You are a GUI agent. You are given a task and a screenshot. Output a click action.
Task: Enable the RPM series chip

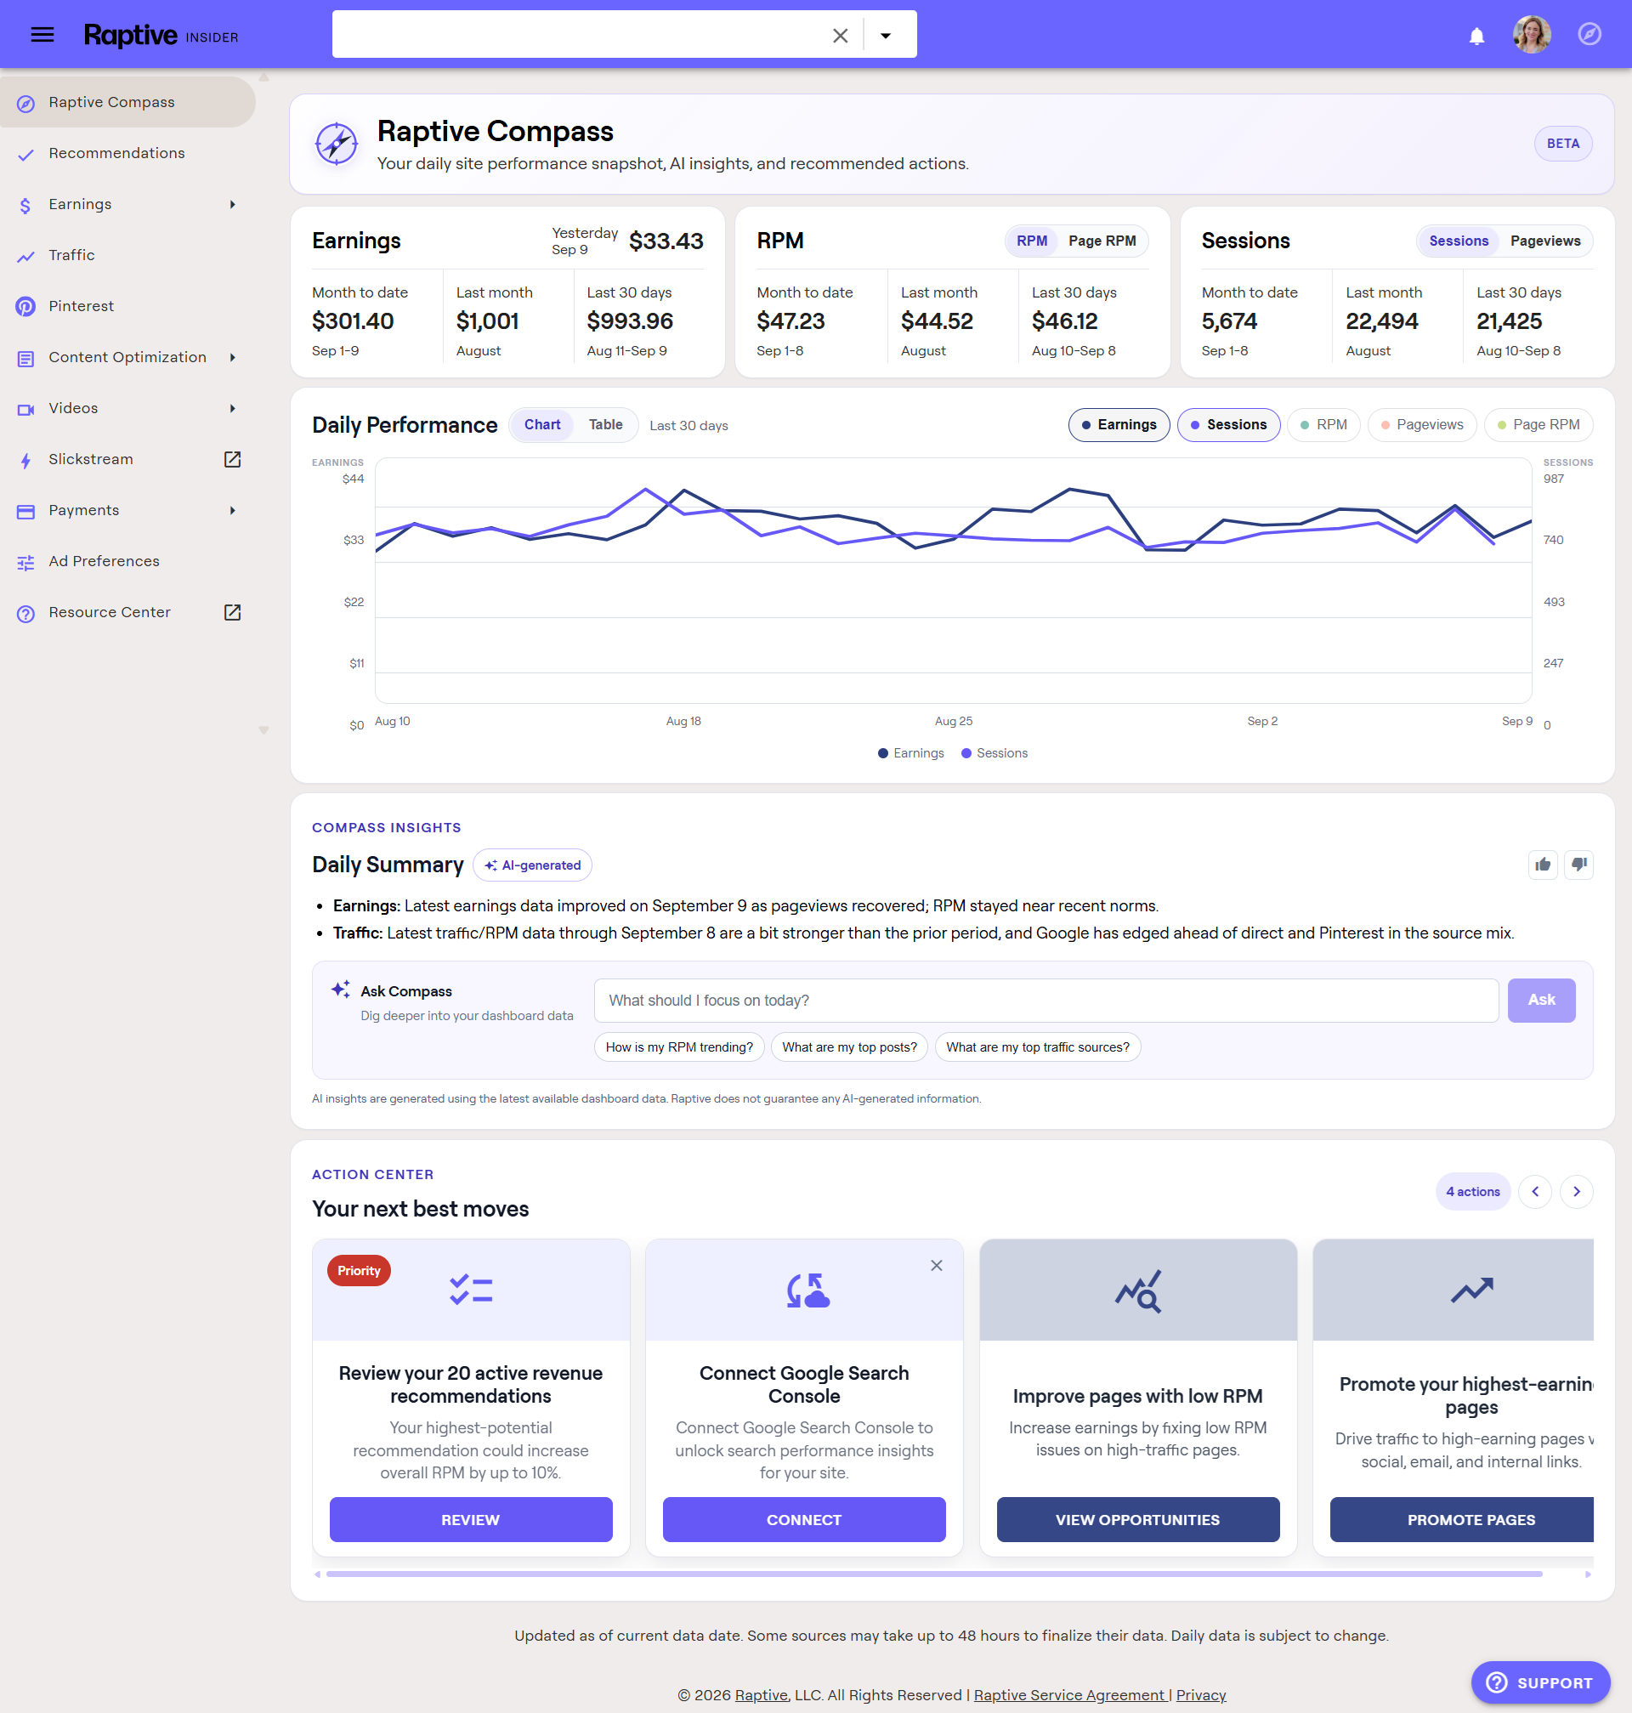point(1323,424)
